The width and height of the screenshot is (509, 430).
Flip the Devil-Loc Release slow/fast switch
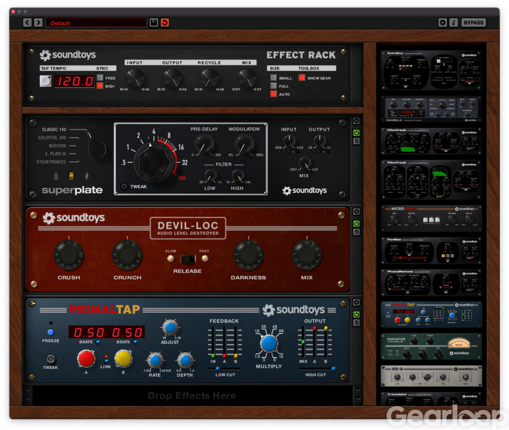click(x=188, y=258)
